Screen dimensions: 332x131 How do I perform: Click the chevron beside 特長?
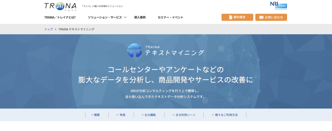(117, 115)
